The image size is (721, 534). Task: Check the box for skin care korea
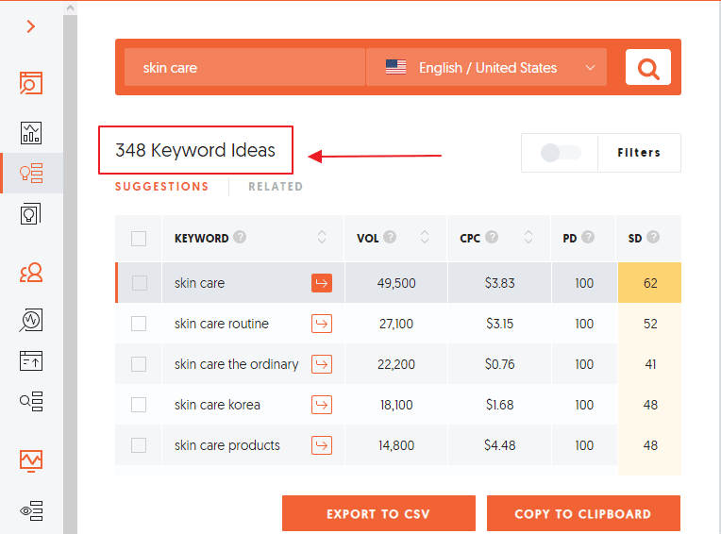pyautogui.click(x=139, y=405)
